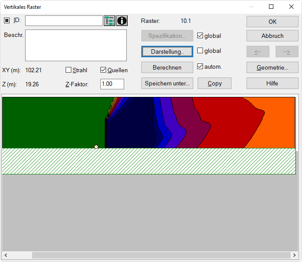This screenshot has width=302, height=262.
Task: Cancel with the Abbruch button
Action: tap(273, 36)
